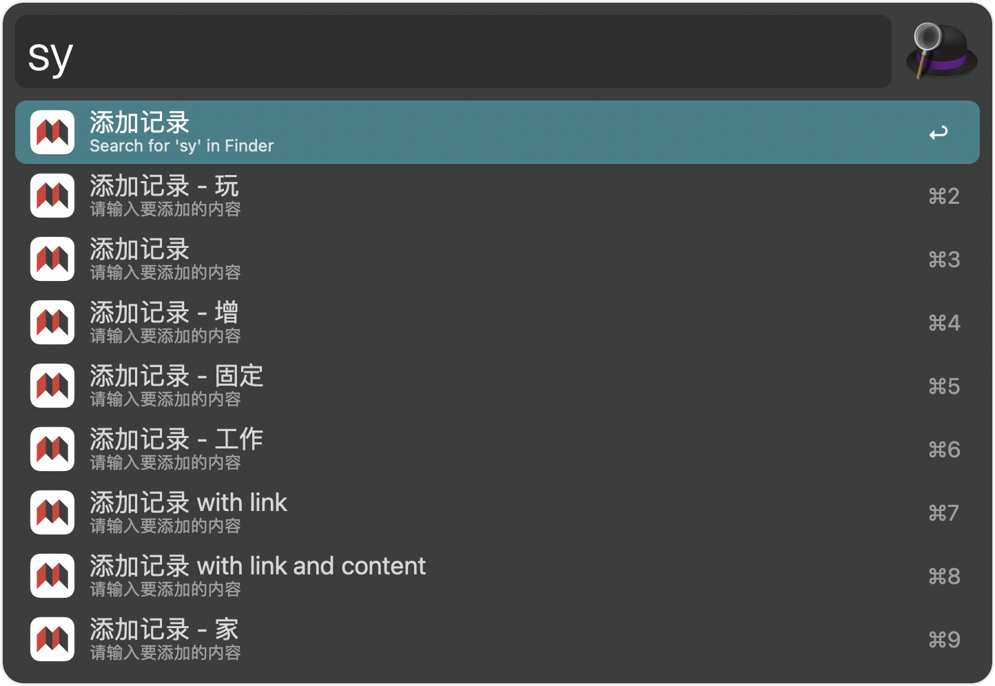
Task: Click the icon beside 添加记录 - 家
Action: tap(52, 639)
